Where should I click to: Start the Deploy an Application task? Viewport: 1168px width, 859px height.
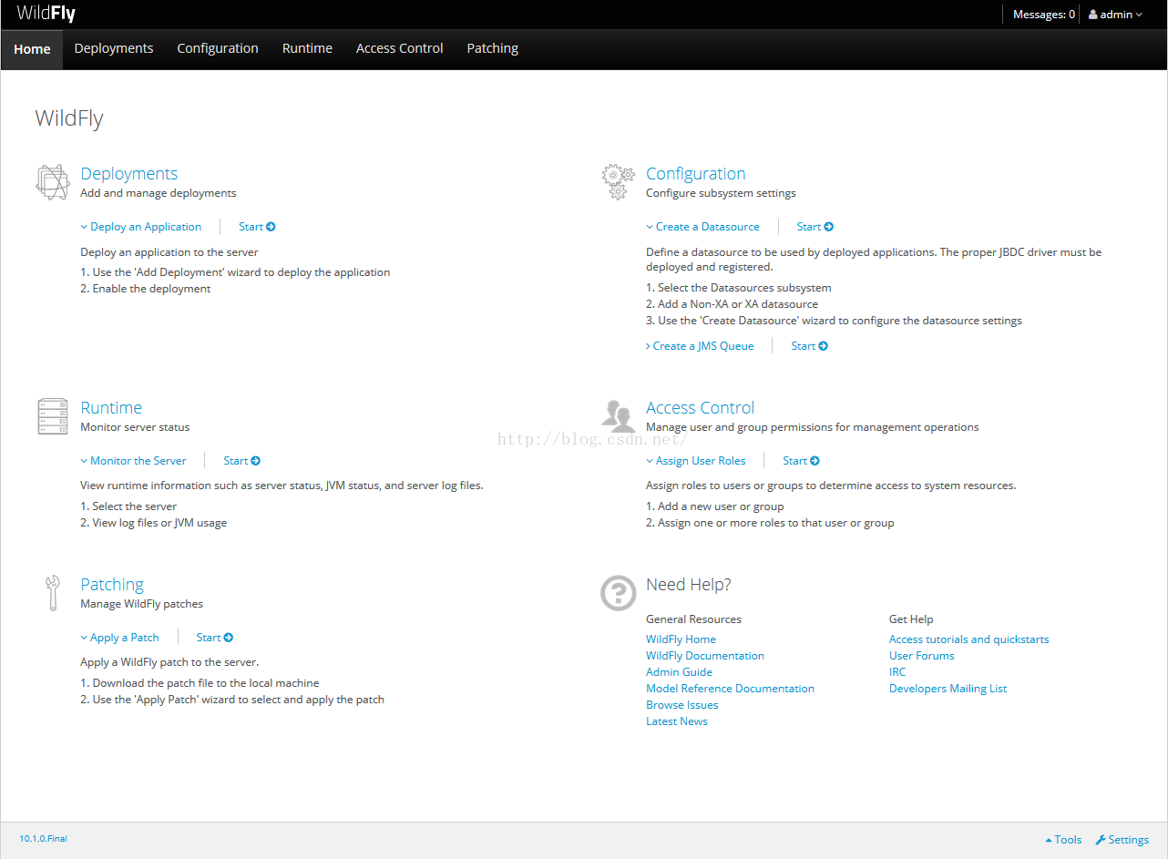tap(257, 227)
